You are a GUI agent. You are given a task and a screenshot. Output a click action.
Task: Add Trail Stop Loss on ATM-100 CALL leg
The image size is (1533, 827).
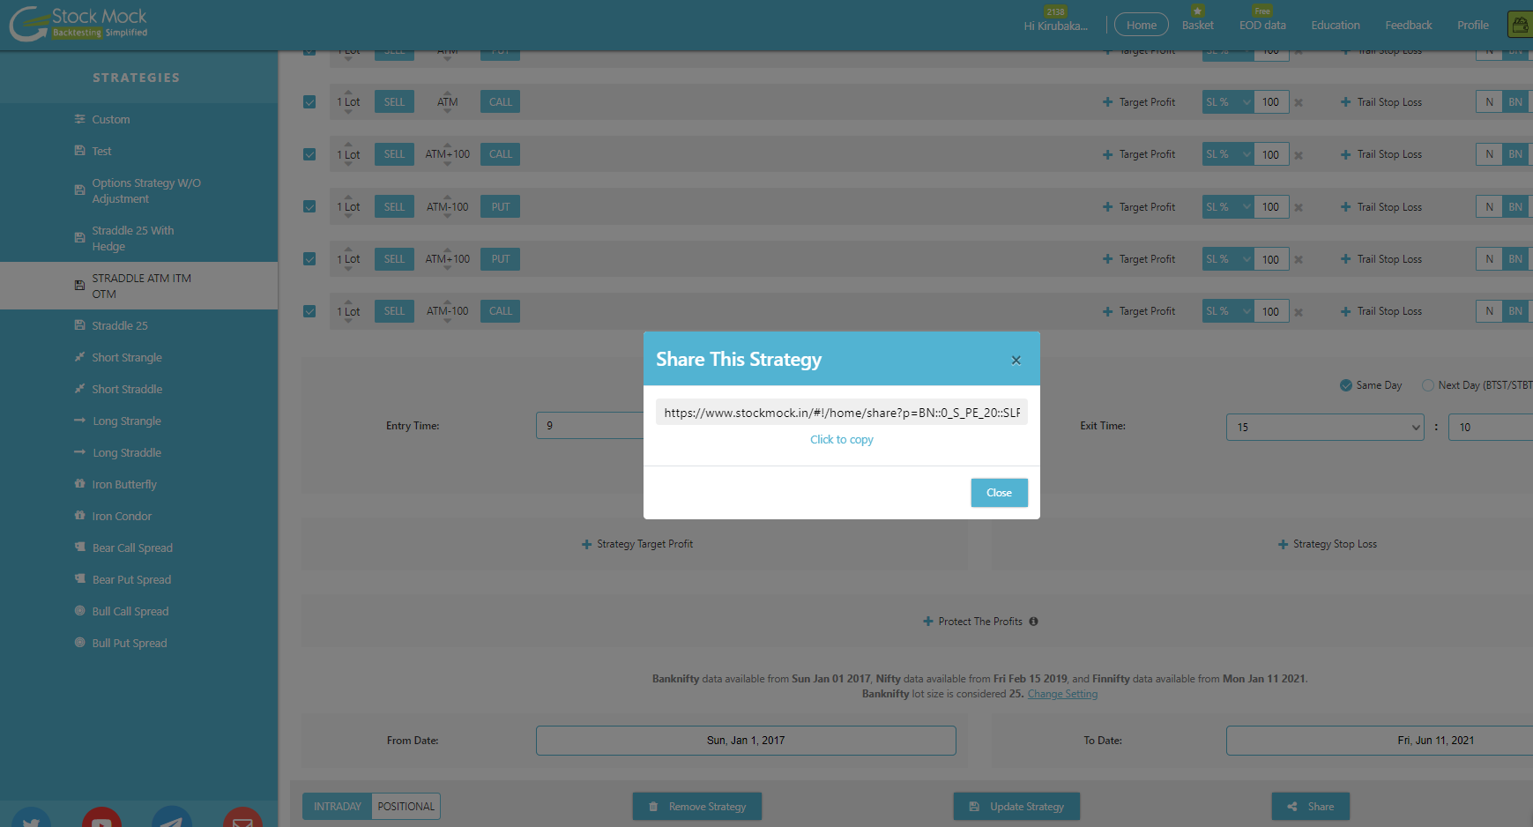pyautogui.click(x=1381, y=311)
